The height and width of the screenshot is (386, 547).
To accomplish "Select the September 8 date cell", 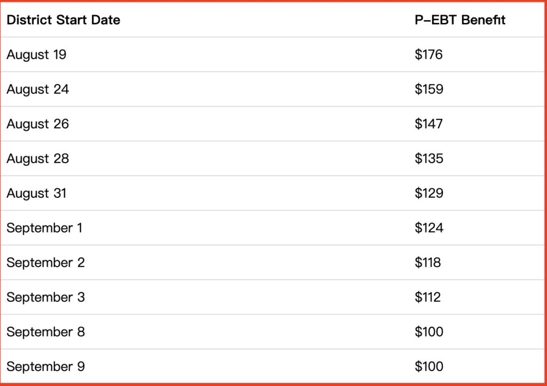I will [45, 332].
